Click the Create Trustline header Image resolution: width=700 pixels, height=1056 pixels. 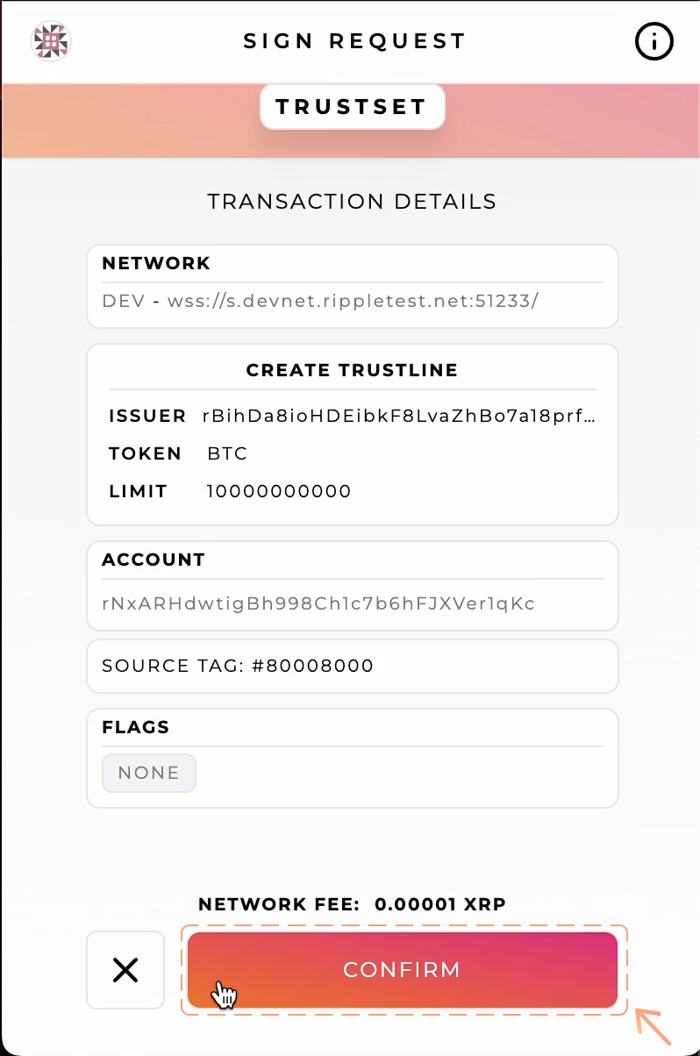point(352,370)
